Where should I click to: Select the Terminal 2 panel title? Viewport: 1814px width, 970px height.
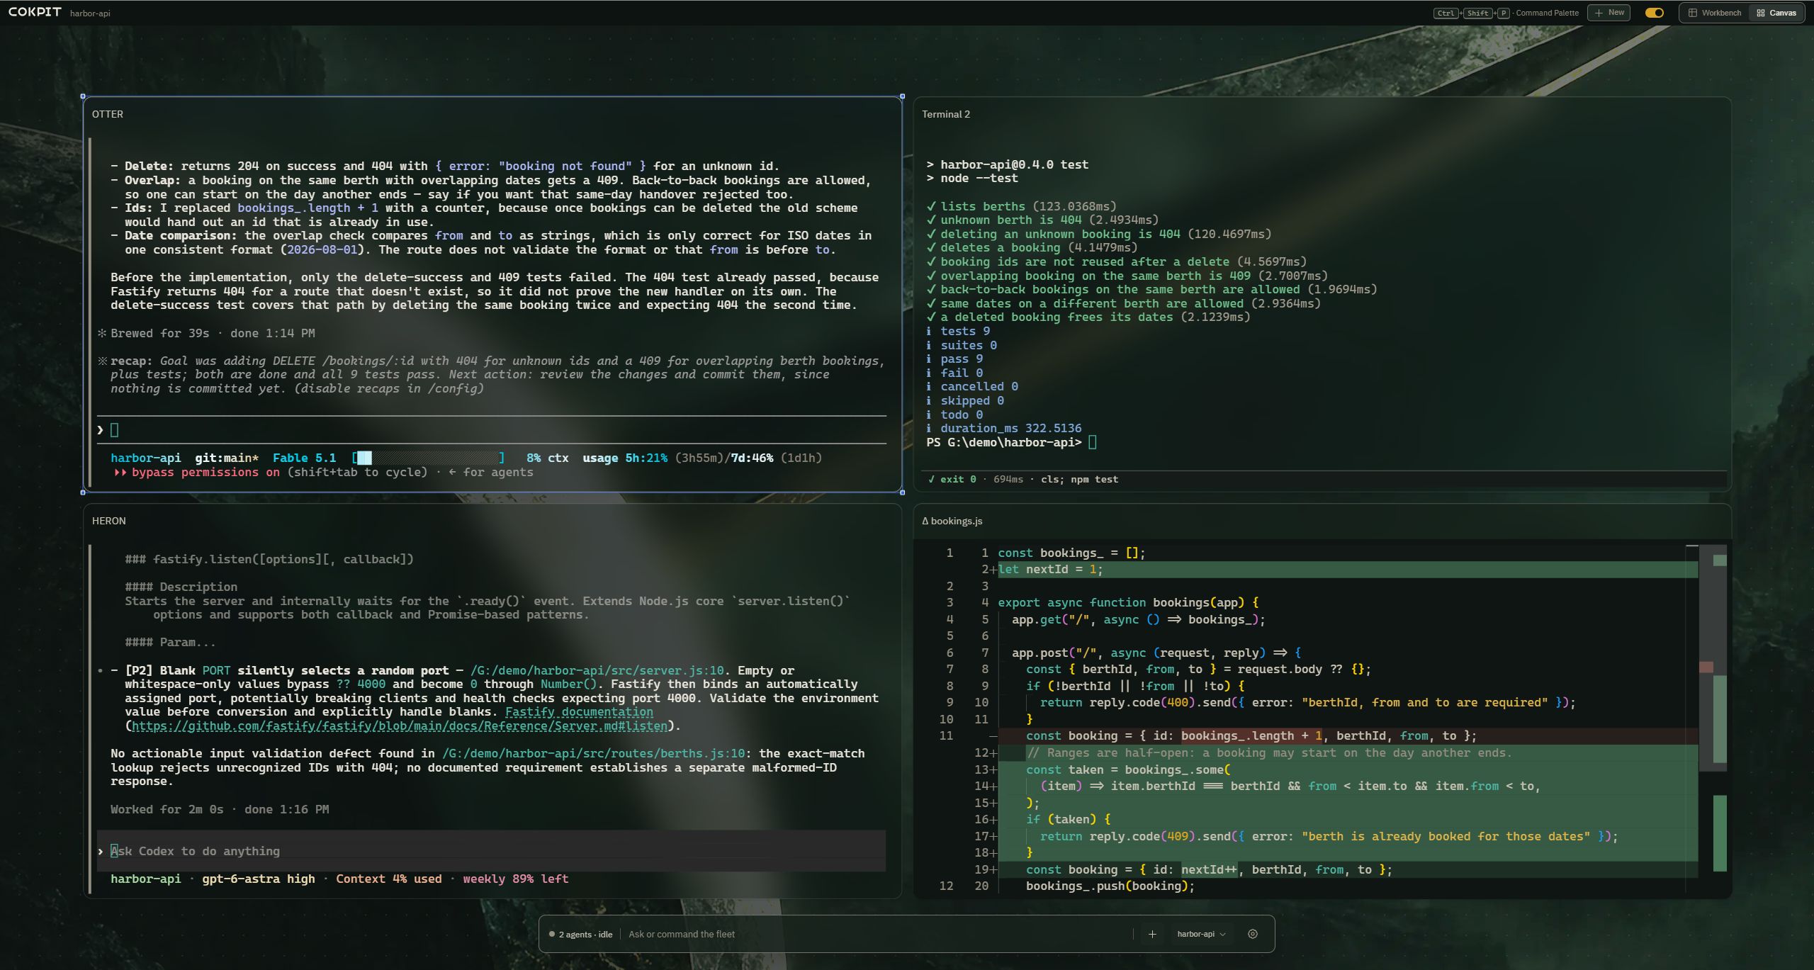946,114
